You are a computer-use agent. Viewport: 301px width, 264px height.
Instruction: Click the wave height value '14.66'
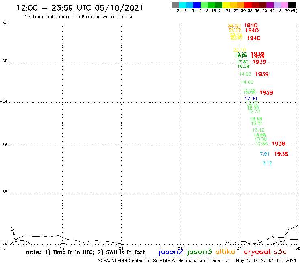[x=247, y=82]
